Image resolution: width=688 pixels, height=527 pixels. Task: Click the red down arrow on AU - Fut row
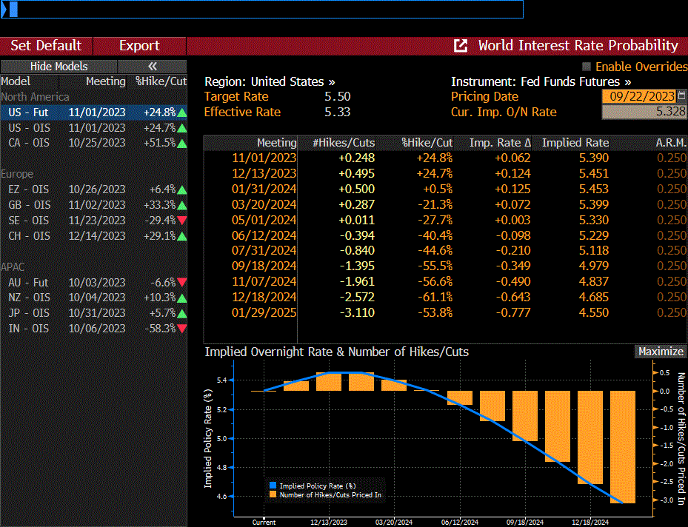click(x=181, y=282)
